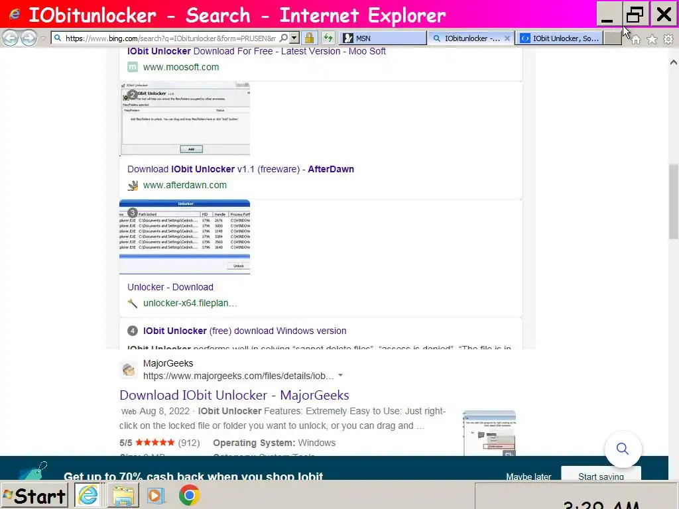679x509 pixels.
Task: Click the MajorGeeks site name text
Action: [168, 364]
